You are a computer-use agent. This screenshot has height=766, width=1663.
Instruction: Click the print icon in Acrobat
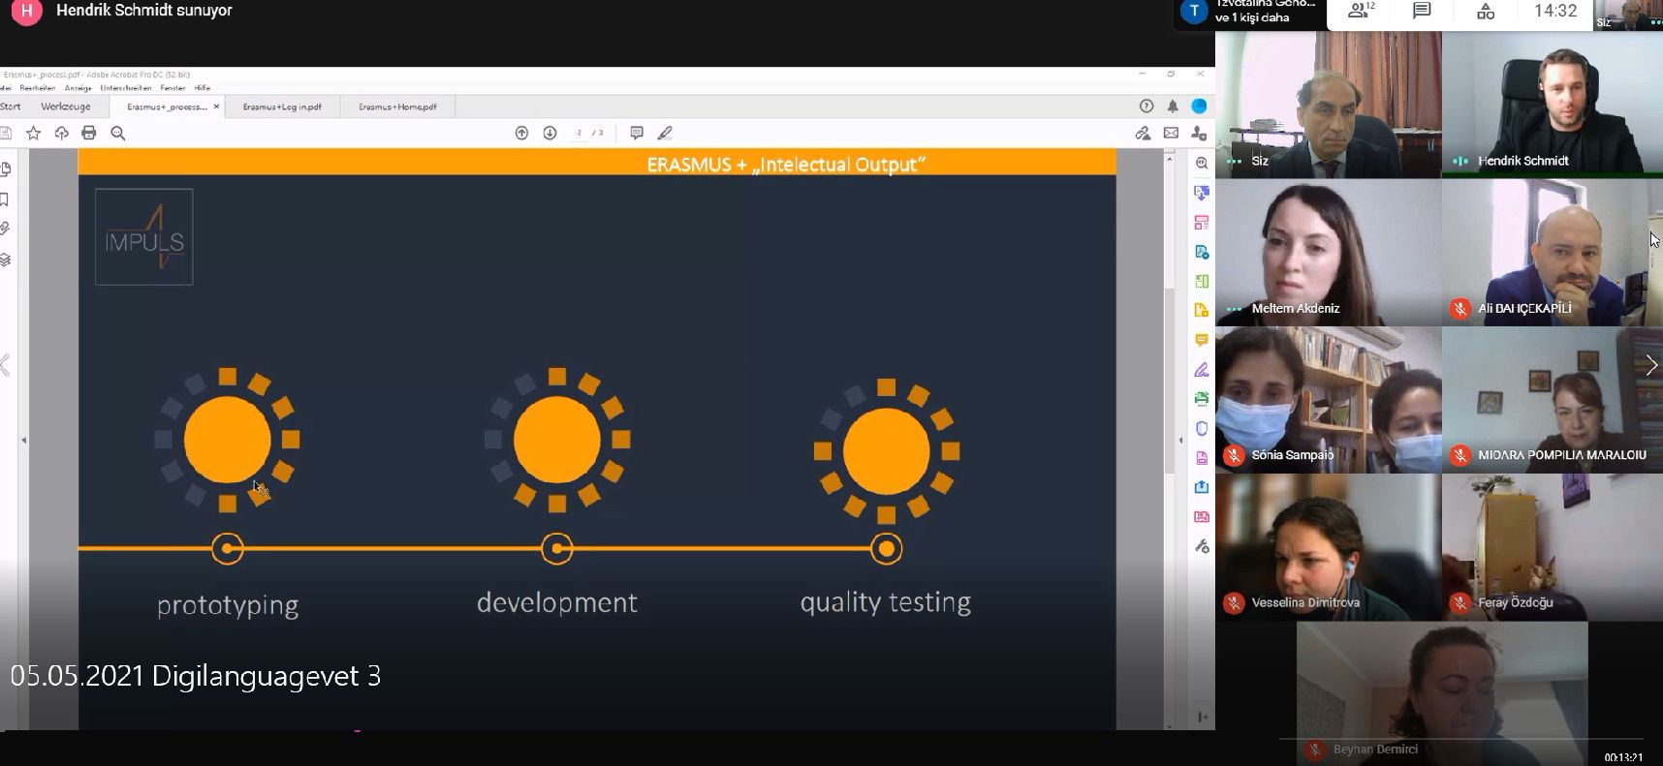point(89,134)
